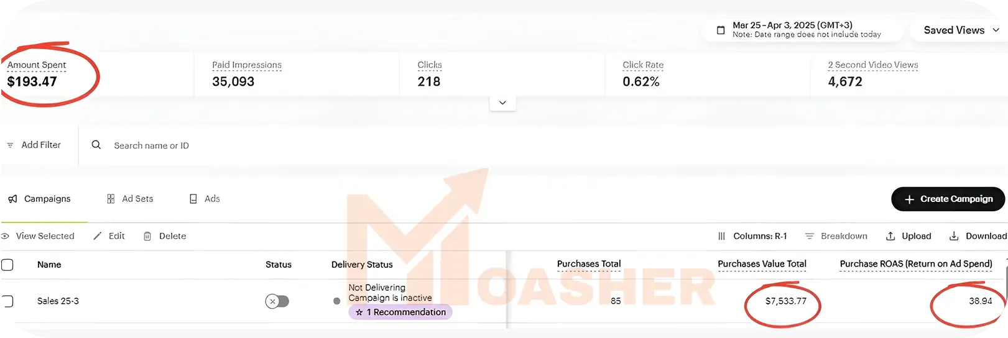
Task: Click the Create Campaign button
Action: pos(948,199)
